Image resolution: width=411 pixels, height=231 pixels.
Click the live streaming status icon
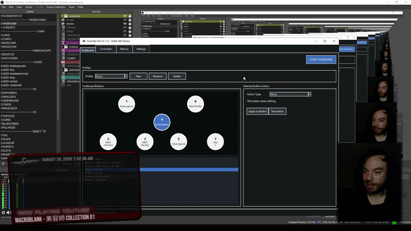tap(319, 222)
